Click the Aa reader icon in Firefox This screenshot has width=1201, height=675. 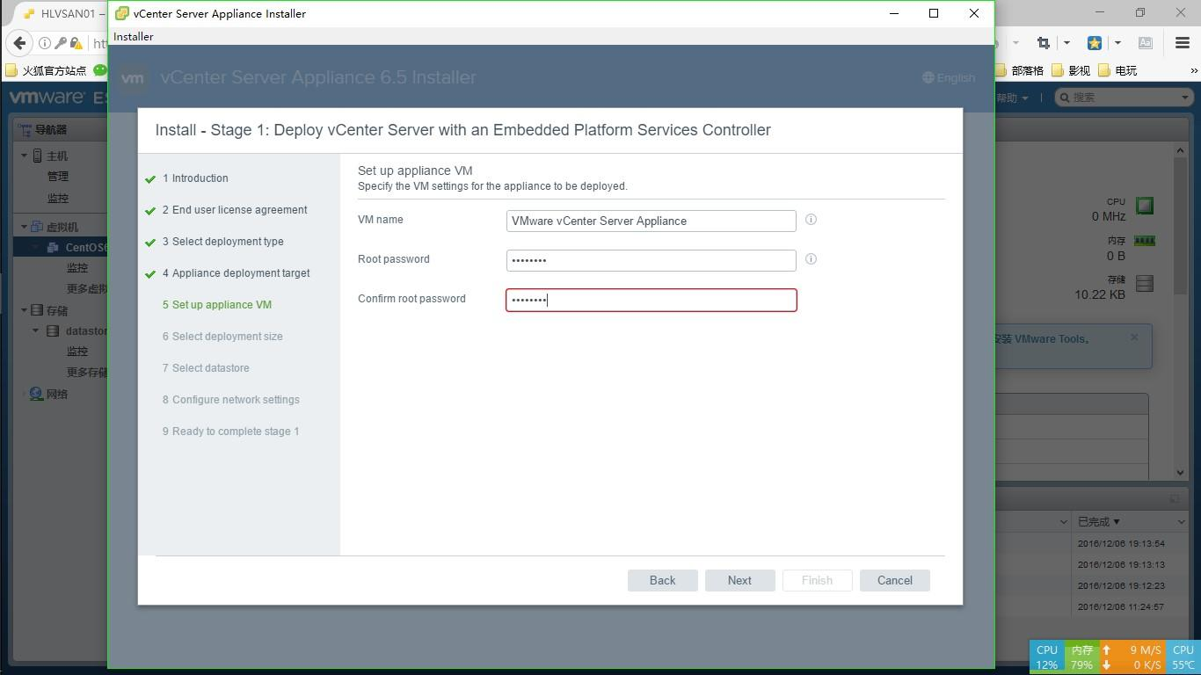[1145, 42]
